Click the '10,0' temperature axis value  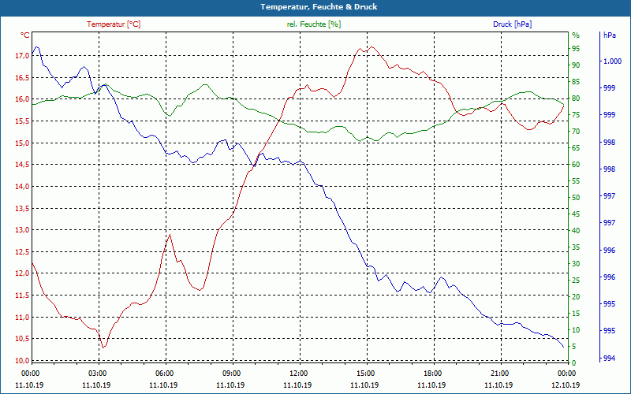click(x=22, y=361)
